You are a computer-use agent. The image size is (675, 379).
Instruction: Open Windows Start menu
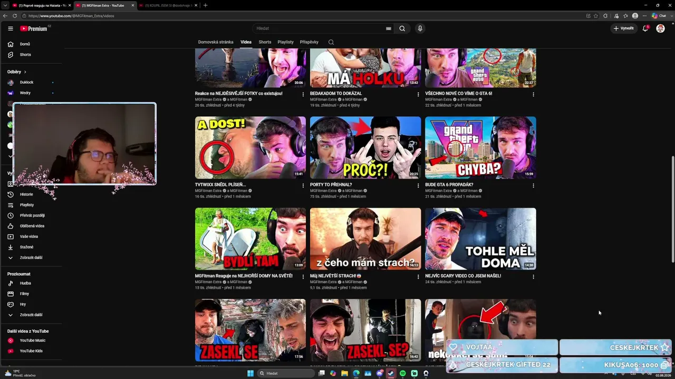pyautogui.click(x=250, y=373)
